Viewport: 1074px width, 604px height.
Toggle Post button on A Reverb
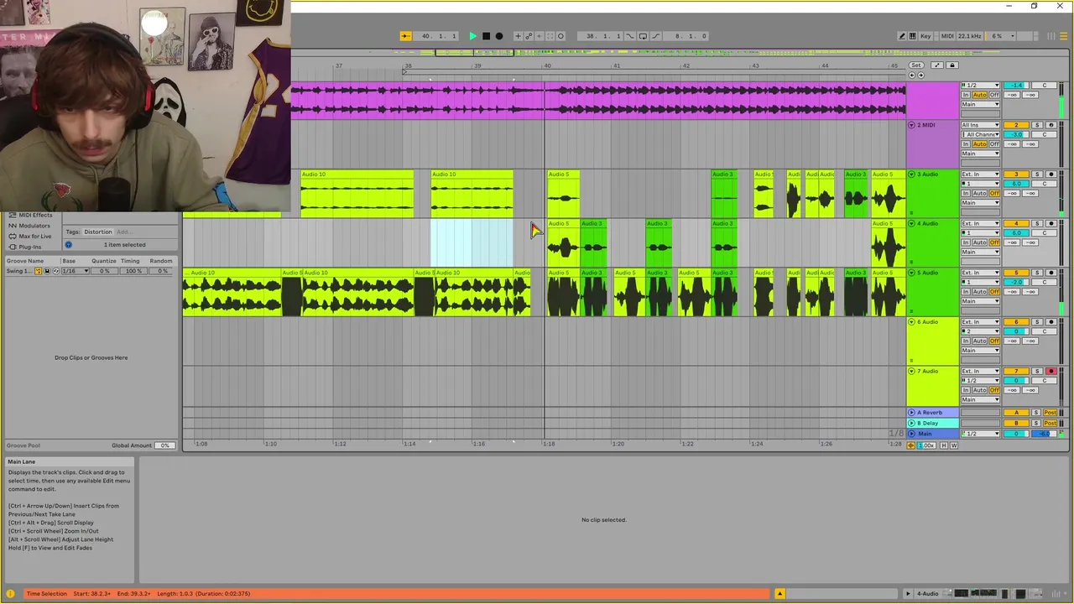click(x=1050, y=413)
